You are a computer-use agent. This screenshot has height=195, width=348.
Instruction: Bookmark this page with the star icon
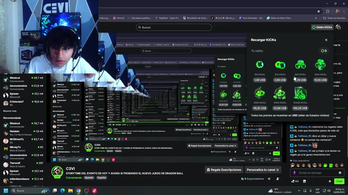click(x=319, y=11)
